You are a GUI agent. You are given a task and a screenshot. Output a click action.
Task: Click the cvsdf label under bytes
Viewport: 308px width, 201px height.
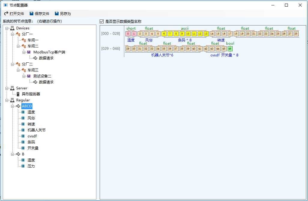point(215,55)
